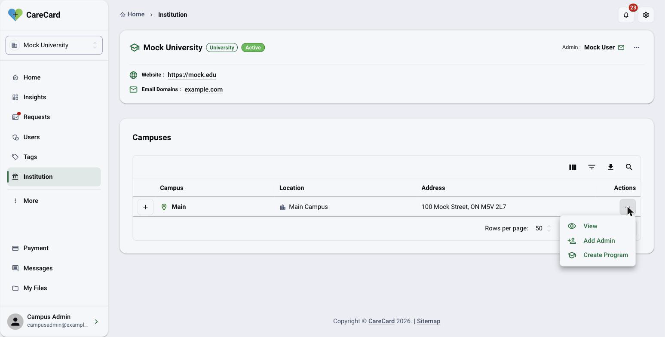Expand the Main campus row

145,207
